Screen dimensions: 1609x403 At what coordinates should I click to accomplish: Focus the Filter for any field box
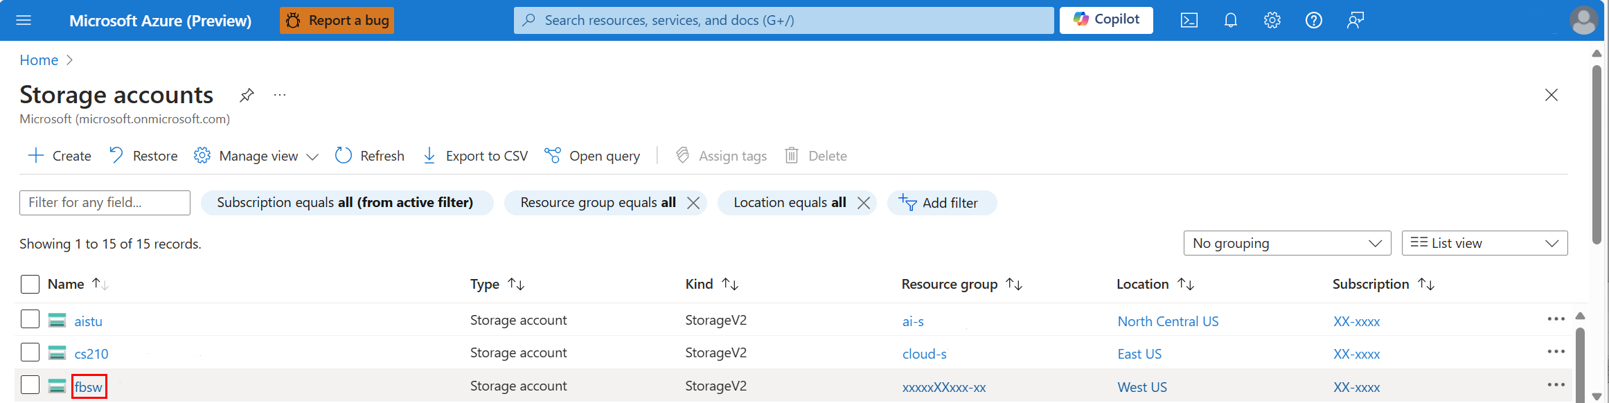(105, 203)
